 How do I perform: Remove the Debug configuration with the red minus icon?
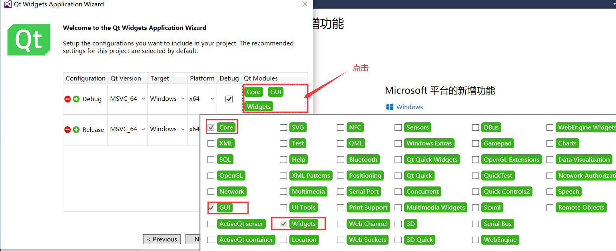[x=68, y=99]
